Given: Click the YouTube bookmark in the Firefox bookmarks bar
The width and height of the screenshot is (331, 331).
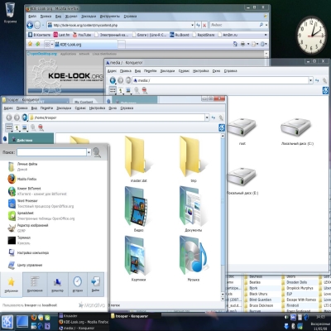Looking at the screenshot, I should click(82, 35).
